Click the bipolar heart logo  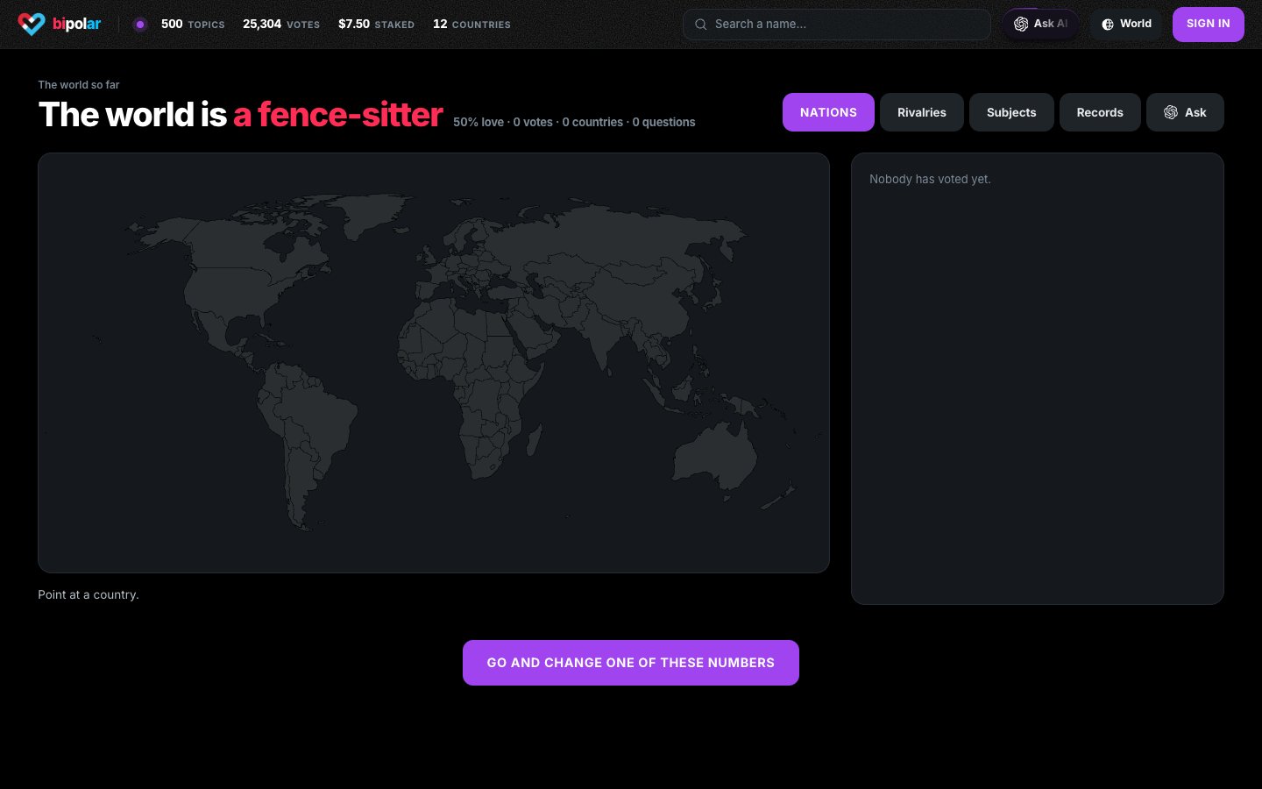[x=32, y=24]
